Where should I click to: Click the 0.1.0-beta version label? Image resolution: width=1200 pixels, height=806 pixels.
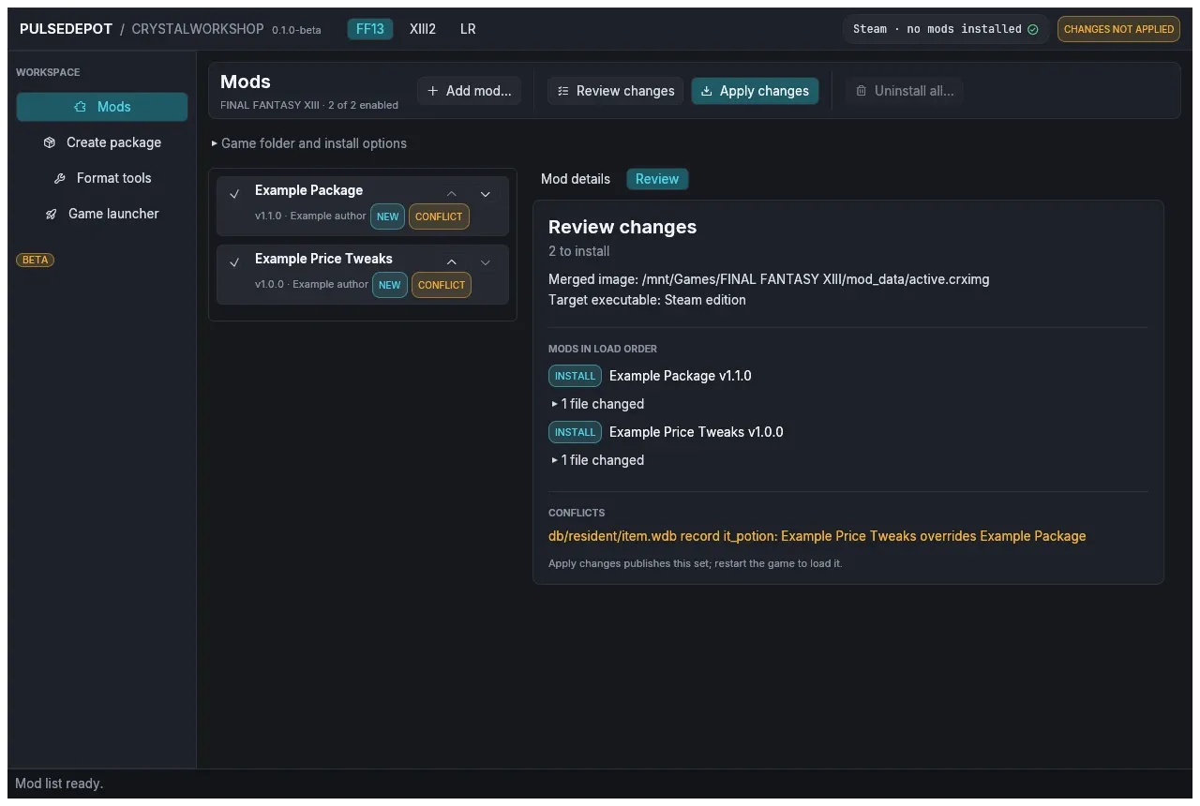click(x=296, y=30)
